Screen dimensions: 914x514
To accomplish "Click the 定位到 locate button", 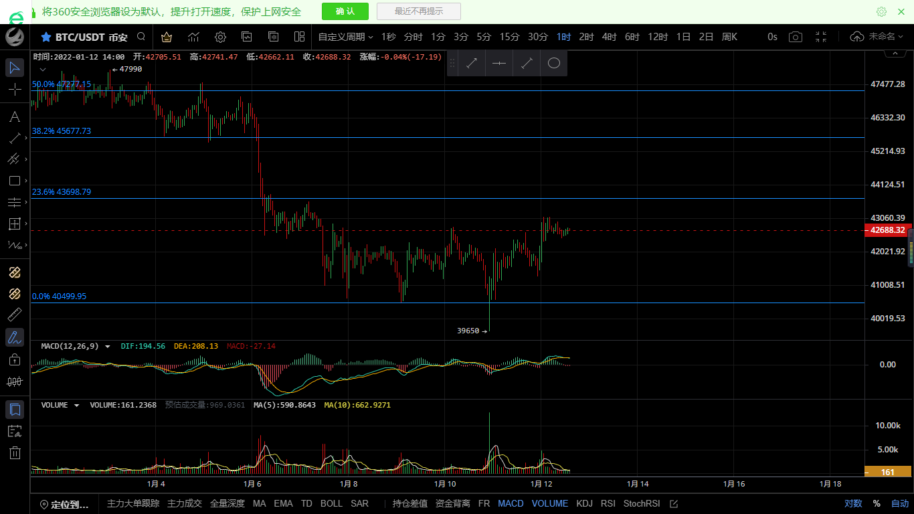I will 64,504.
